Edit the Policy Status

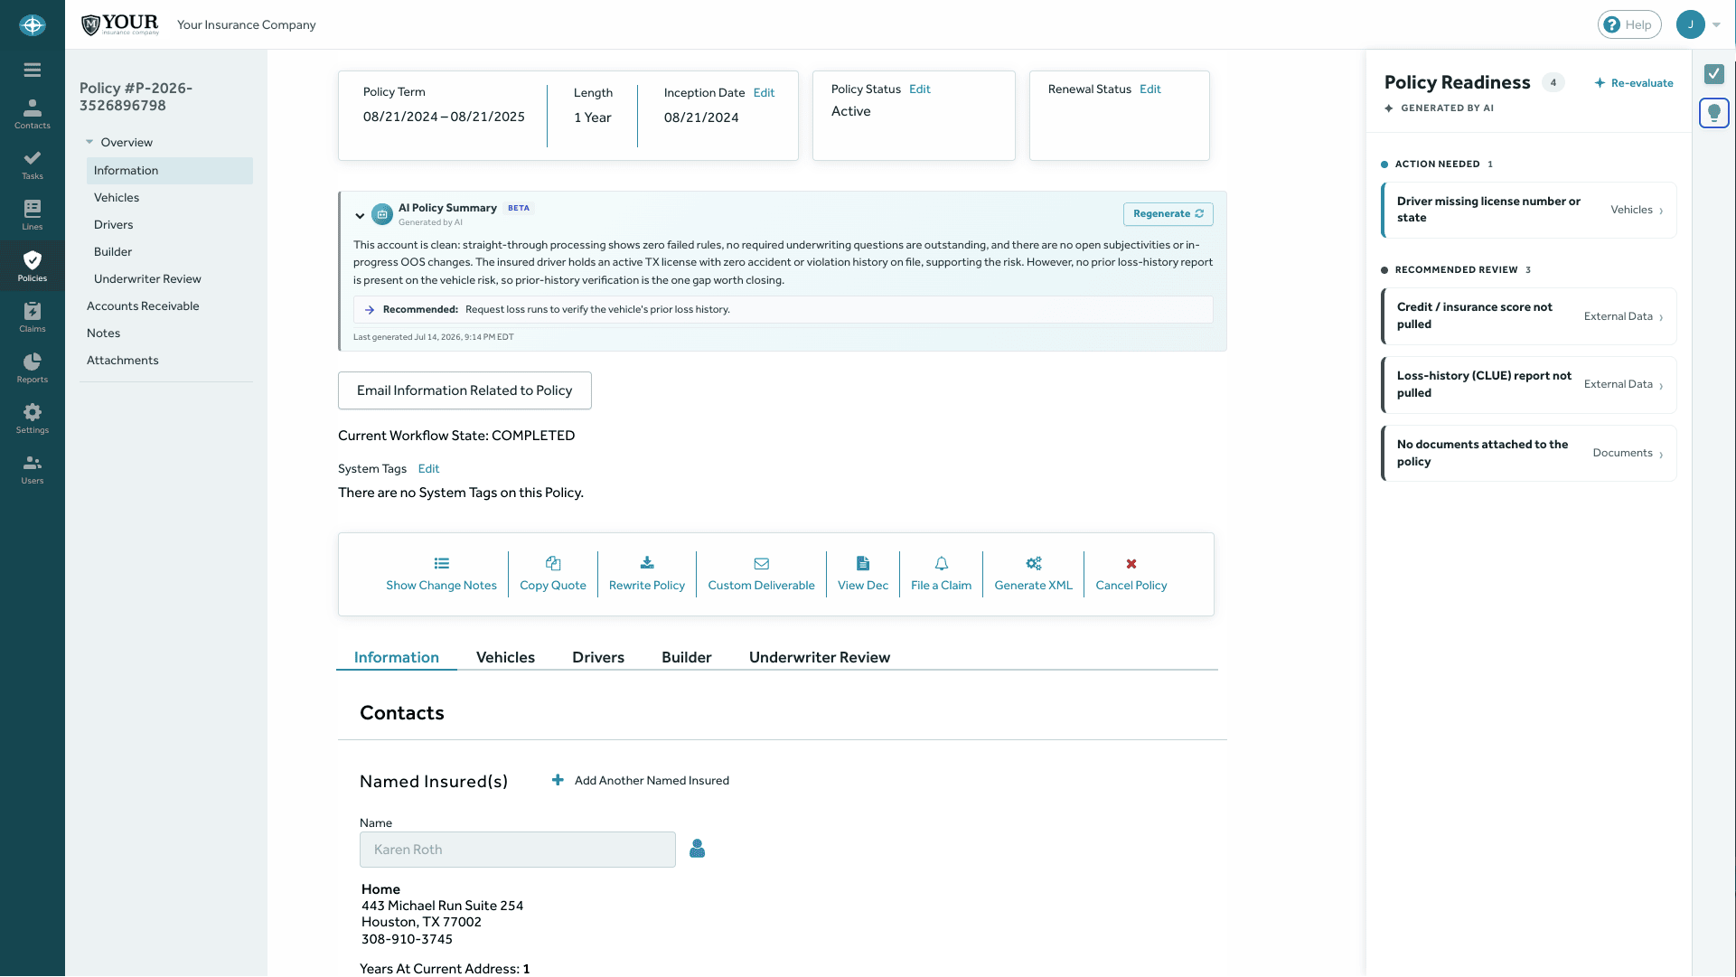920,89
